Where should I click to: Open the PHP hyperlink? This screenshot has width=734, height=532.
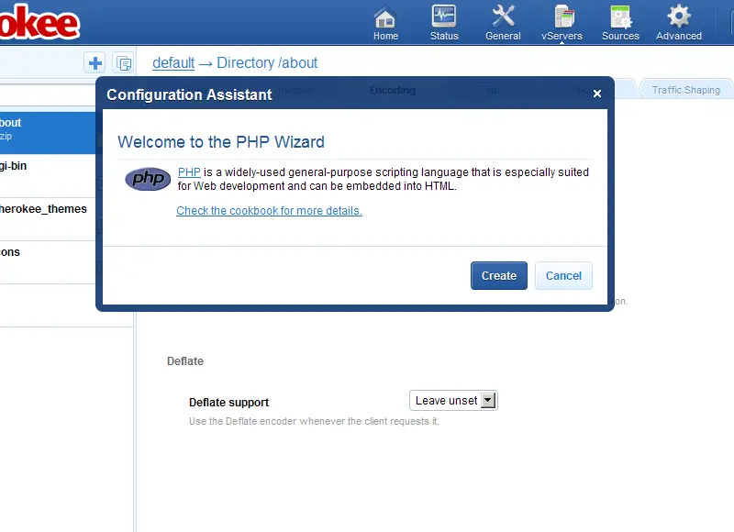[189, 172]
